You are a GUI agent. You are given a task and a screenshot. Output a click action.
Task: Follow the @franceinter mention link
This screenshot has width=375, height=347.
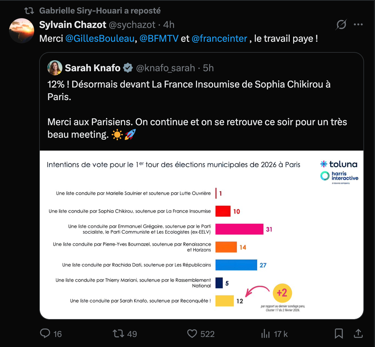tap(219, 39)
